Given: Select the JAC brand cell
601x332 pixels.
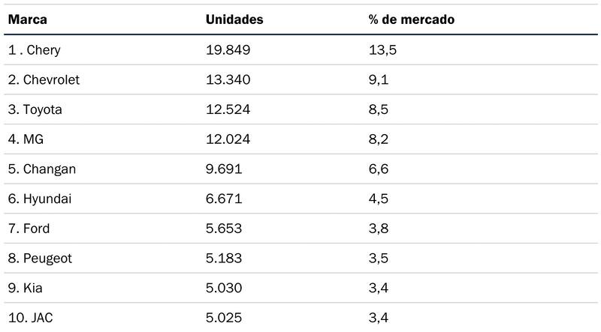Looking at the screenshot, I should (31, 318).
